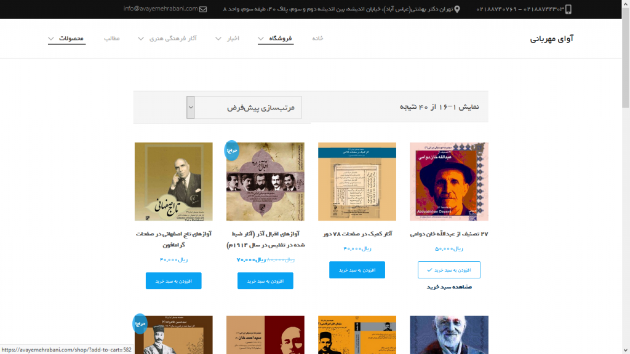
Task: Open the خانه menu item
Action: 317,38
